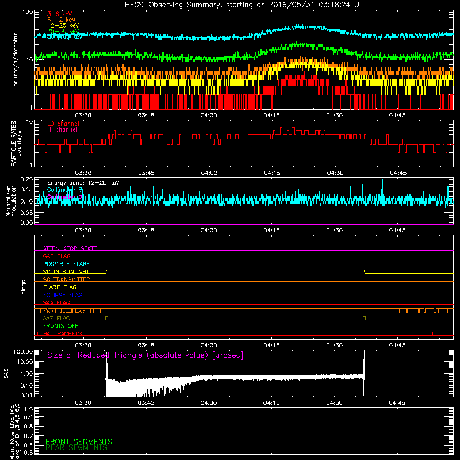Click the SAA FLAG label
This screenshot has width=460, height=460.
tap(56, 302)
